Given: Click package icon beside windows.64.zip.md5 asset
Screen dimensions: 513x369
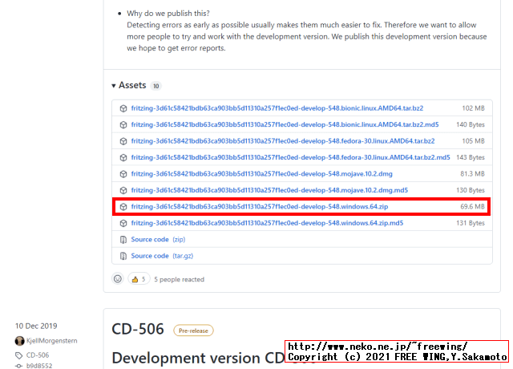Looking at the screenshot, I should coord(123,223).
